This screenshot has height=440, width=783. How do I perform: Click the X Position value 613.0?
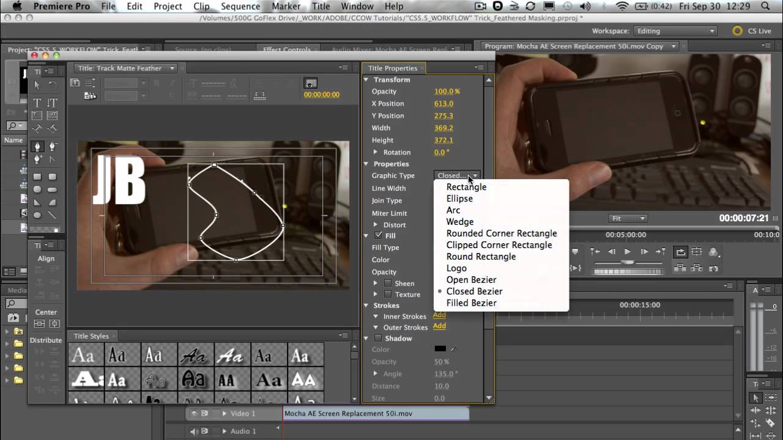coord(443,104)
